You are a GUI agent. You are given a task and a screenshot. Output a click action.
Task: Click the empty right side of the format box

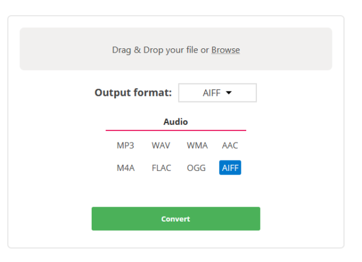click(x=244, y=92)
